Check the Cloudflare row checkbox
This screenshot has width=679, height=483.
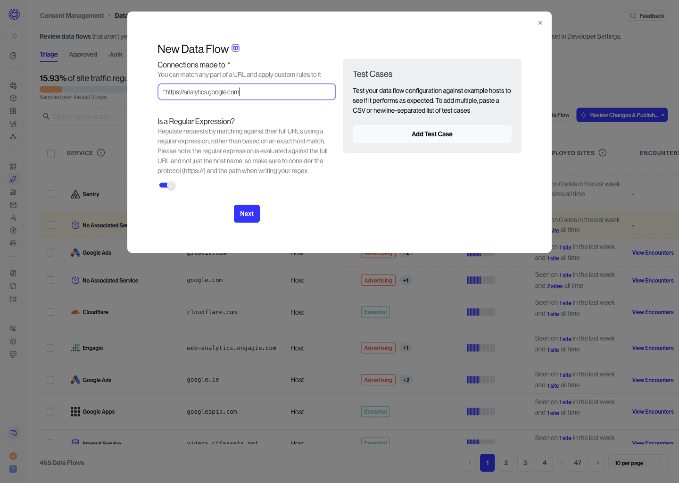(50, 312)
